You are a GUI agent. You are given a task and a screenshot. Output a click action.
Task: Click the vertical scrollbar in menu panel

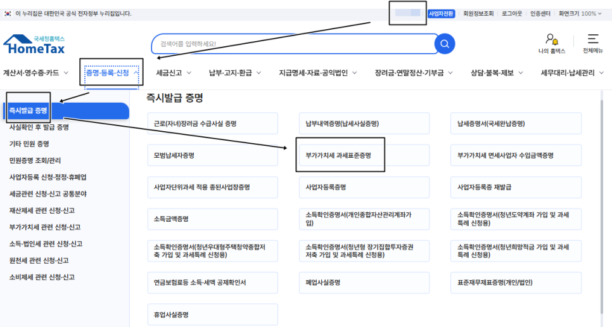tap(601, 207)
